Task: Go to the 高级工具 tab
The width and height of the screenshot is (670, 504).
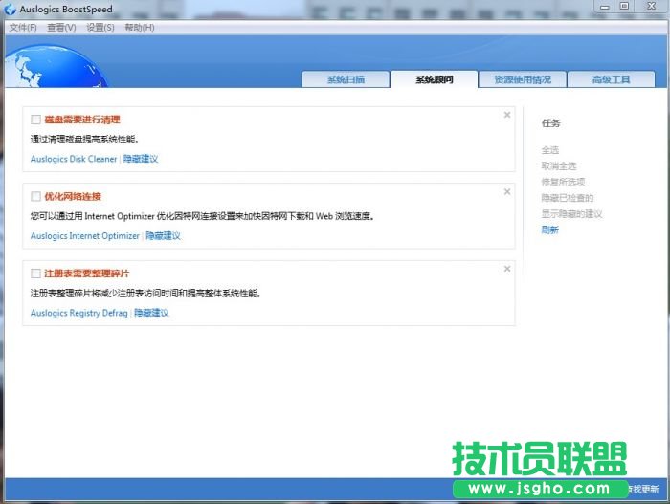Action: [611, 79]
